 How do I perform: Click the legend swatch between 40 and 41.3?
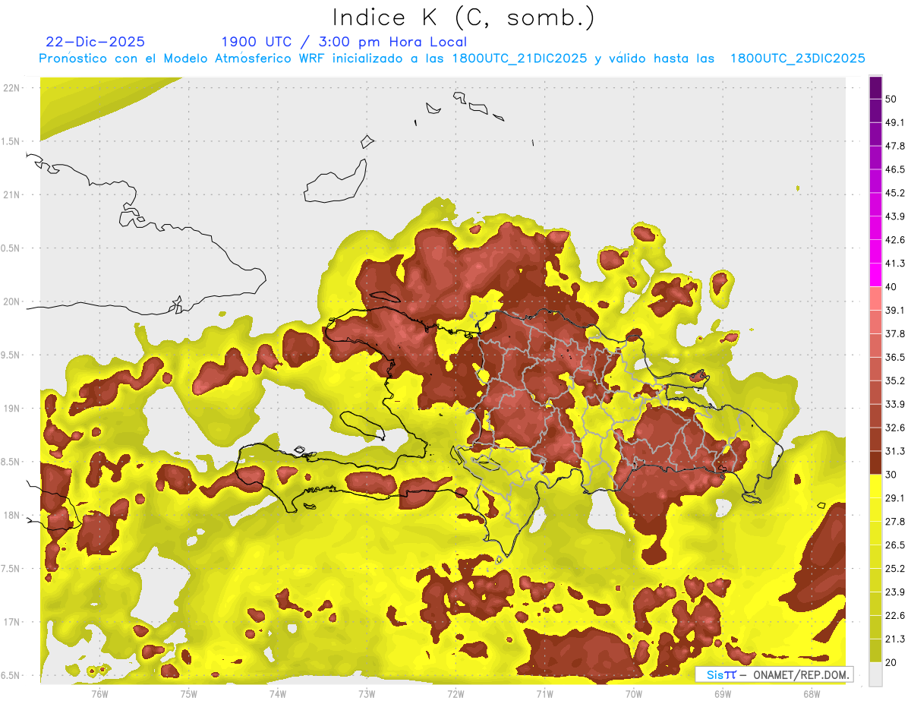pos(875,275)
